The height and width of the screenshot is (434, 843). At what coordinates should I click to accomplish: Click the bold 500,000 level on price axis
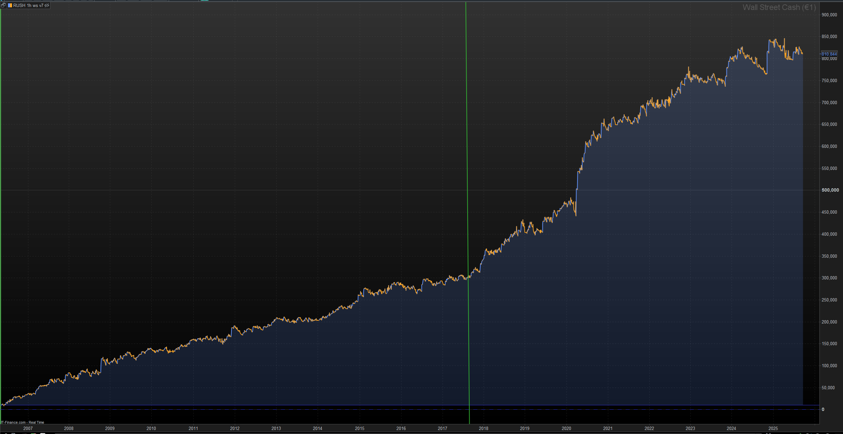830,190
